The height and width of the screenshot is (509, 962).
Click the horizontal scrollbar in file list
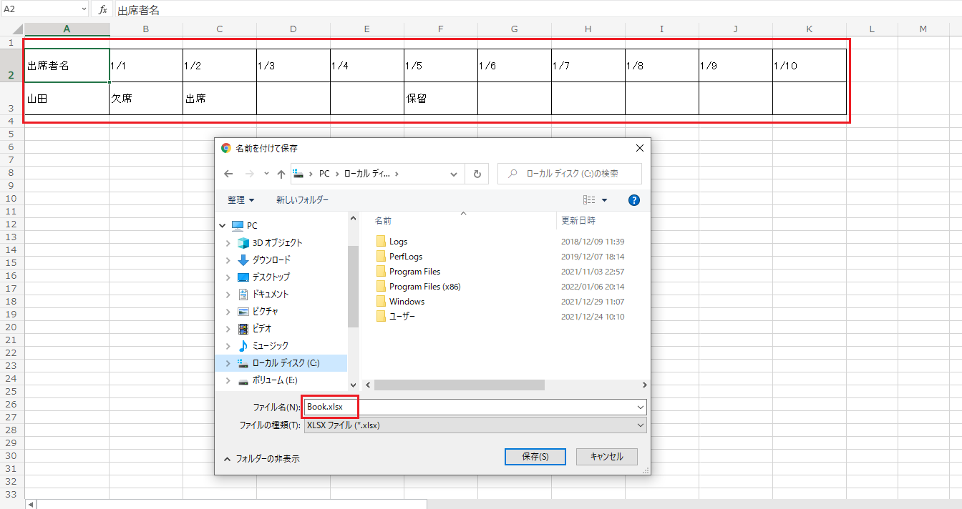[x=459, y=385]
